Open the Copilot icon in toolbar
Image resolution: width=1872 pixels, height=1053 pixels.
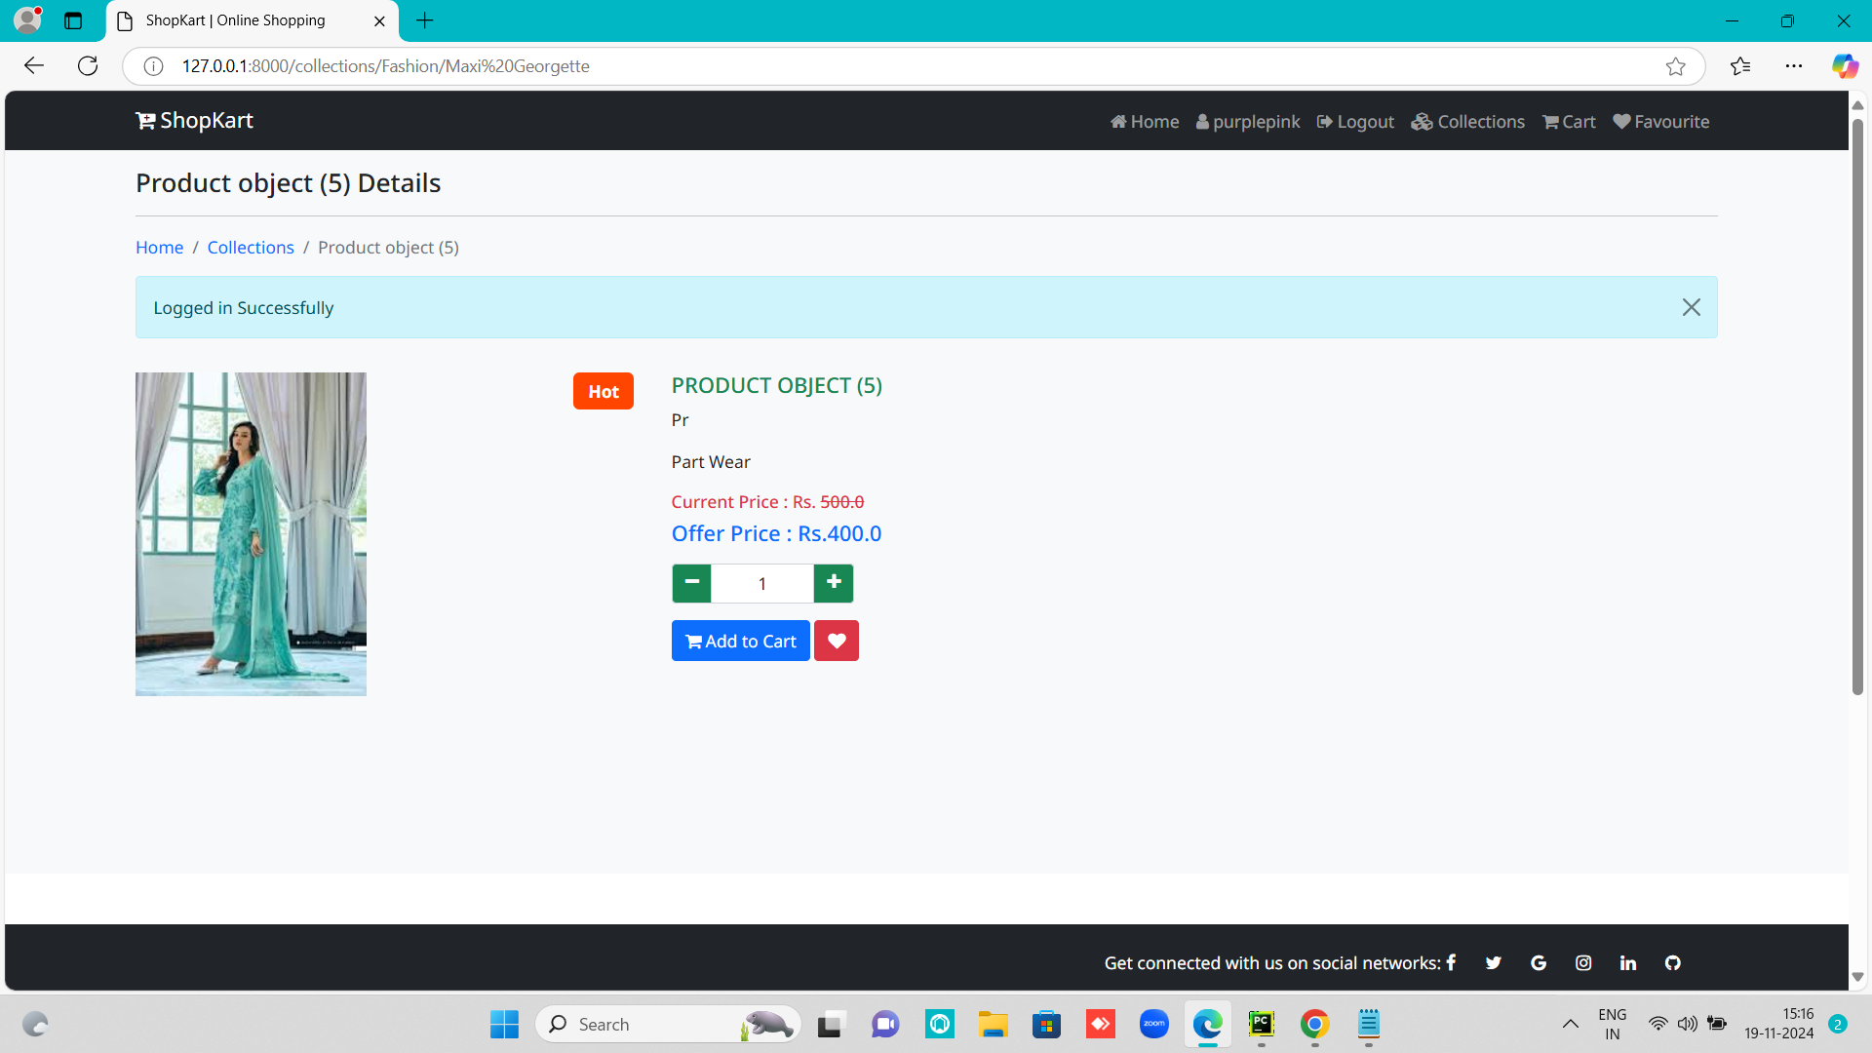coord(1845,65)
